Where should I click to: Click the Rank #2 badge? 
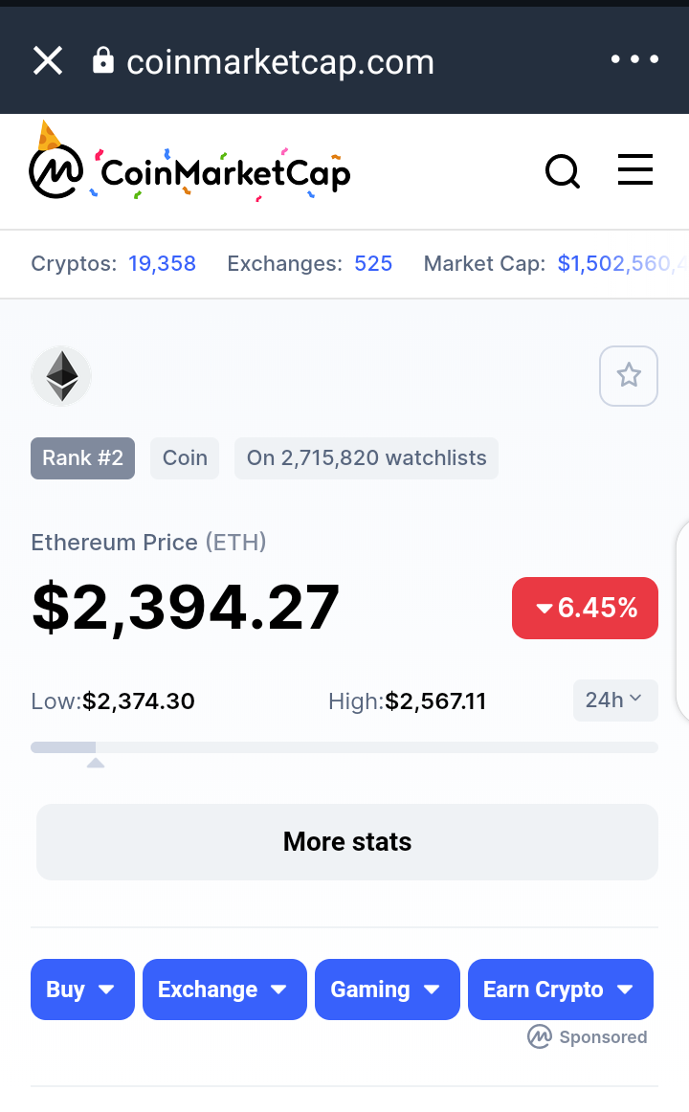83,458
